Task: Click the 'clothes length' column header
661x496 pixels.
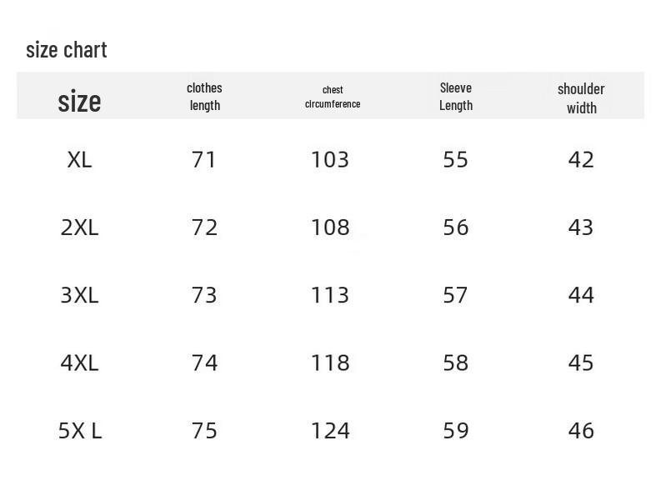Action: [x=204, y=97]
